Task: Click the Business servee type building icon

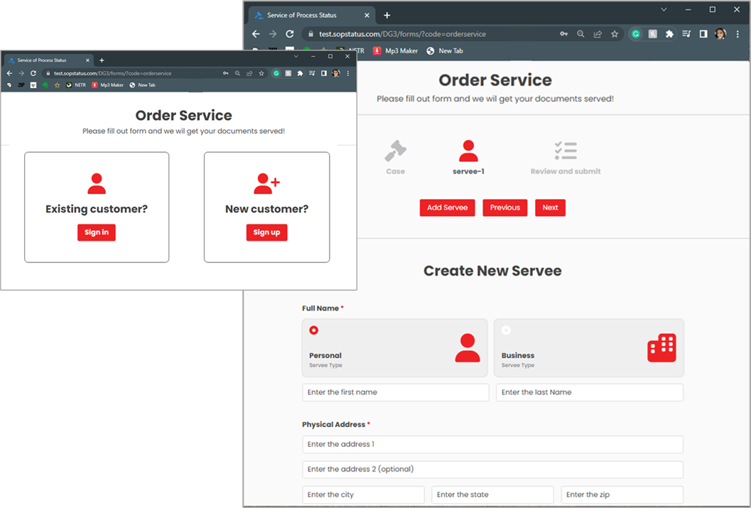Action: click(661, 347)
